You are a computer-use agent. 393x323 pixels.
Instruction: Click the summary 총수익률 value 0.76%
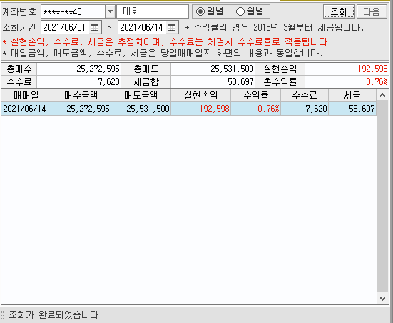(x=347, y=81)
